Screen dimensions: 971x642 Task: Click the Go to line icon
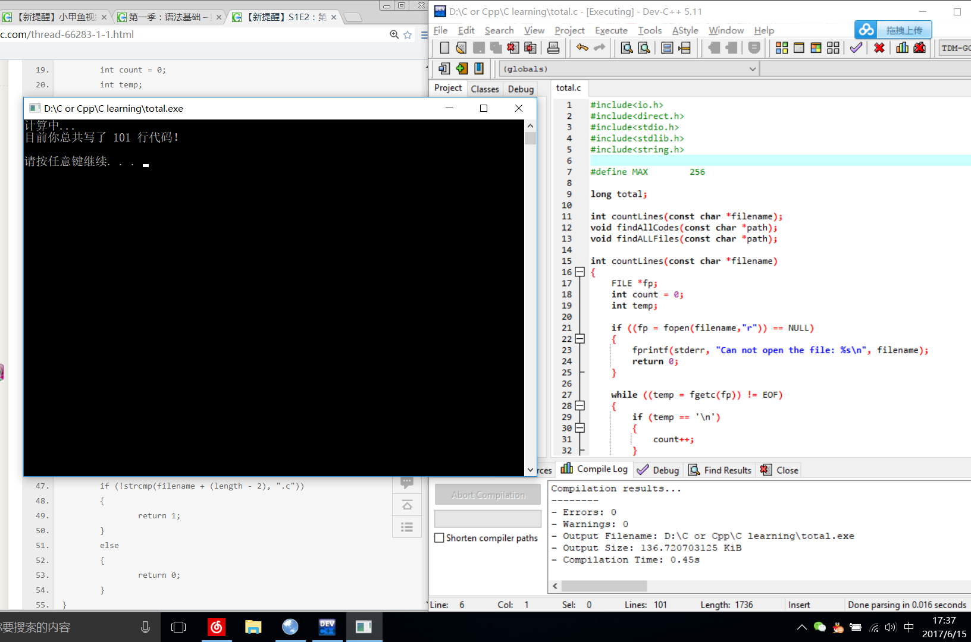pos(685,48)
